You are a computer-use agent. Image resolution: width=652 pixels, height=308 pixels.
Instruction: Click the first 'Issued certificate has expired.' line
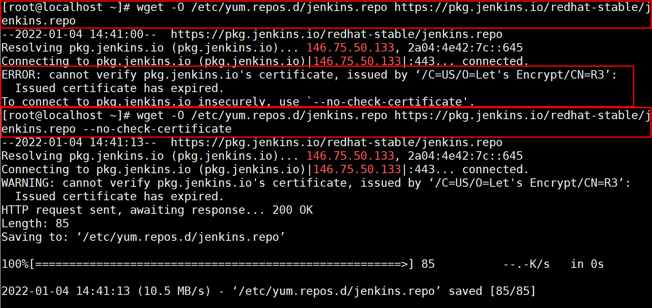119,89
